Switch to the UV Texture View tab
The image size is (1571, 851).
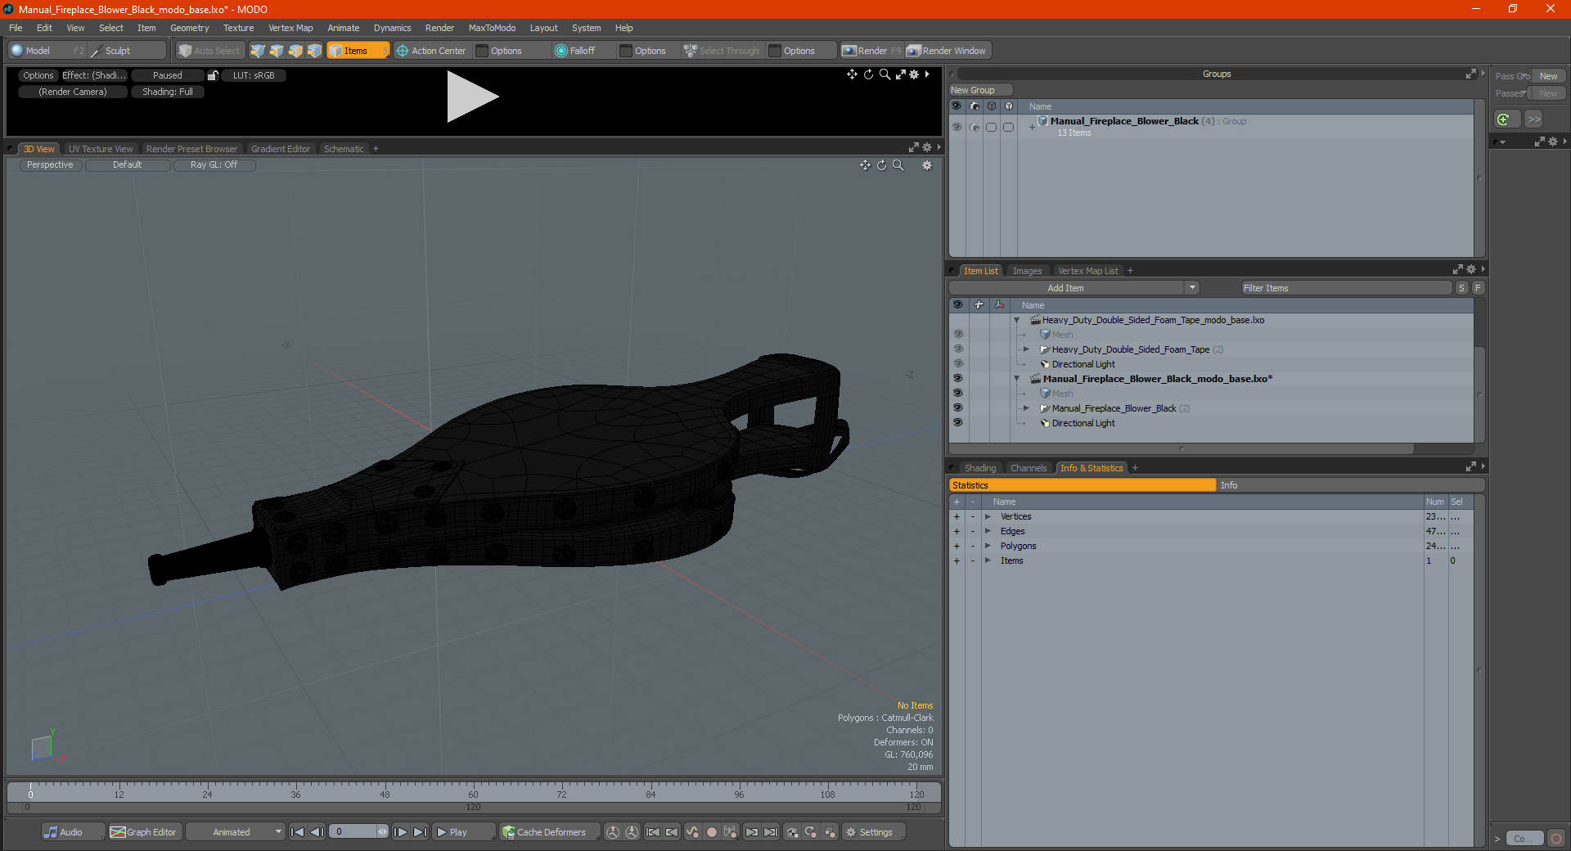100,149
